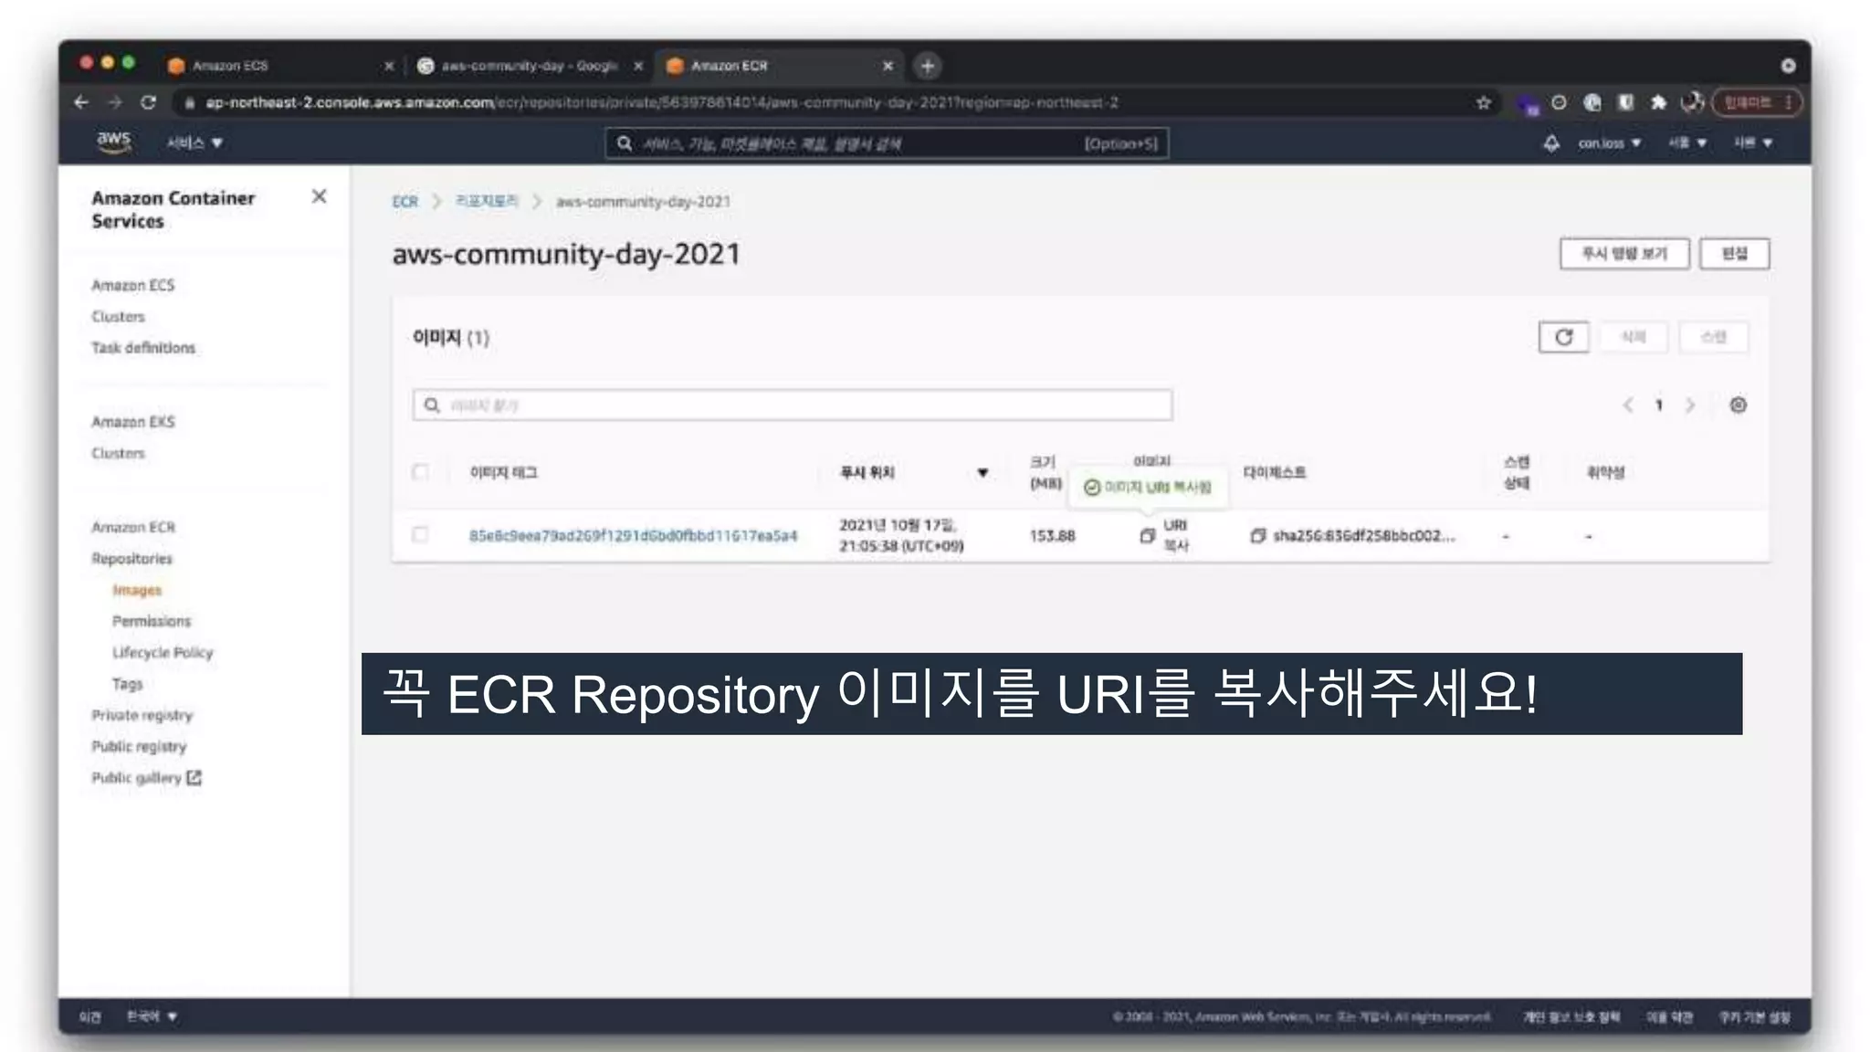
Task: Open the 85e8c9eea79ad image tag link
Action: (633, 536)
